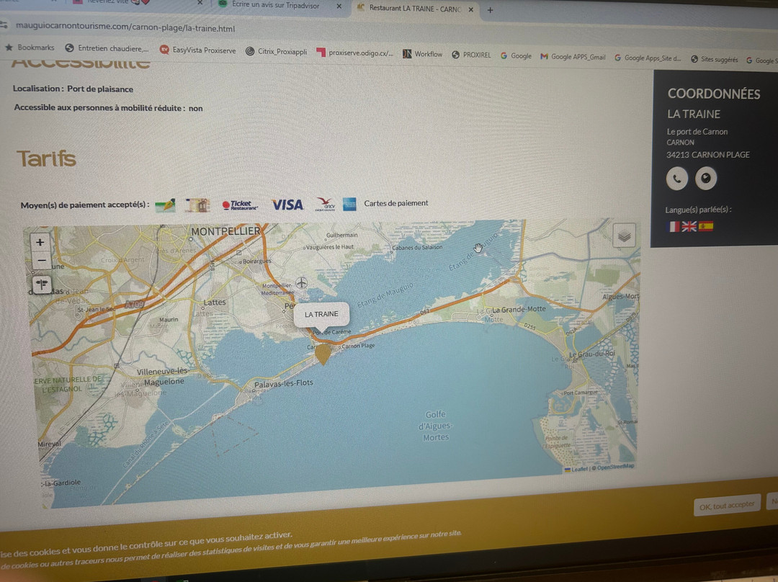Open the OpenStreetMap attribution link

[x=614, y=467]
